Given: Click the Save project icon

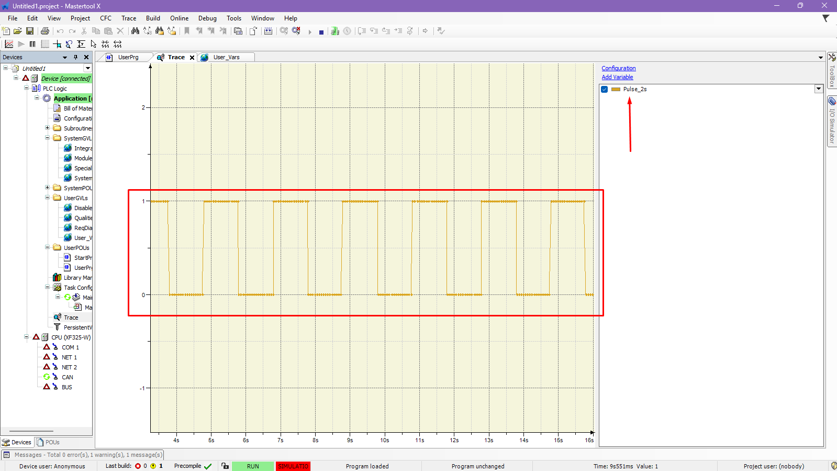Looking at the screenshot, I should pyautogui.click(x=30, y=31).
